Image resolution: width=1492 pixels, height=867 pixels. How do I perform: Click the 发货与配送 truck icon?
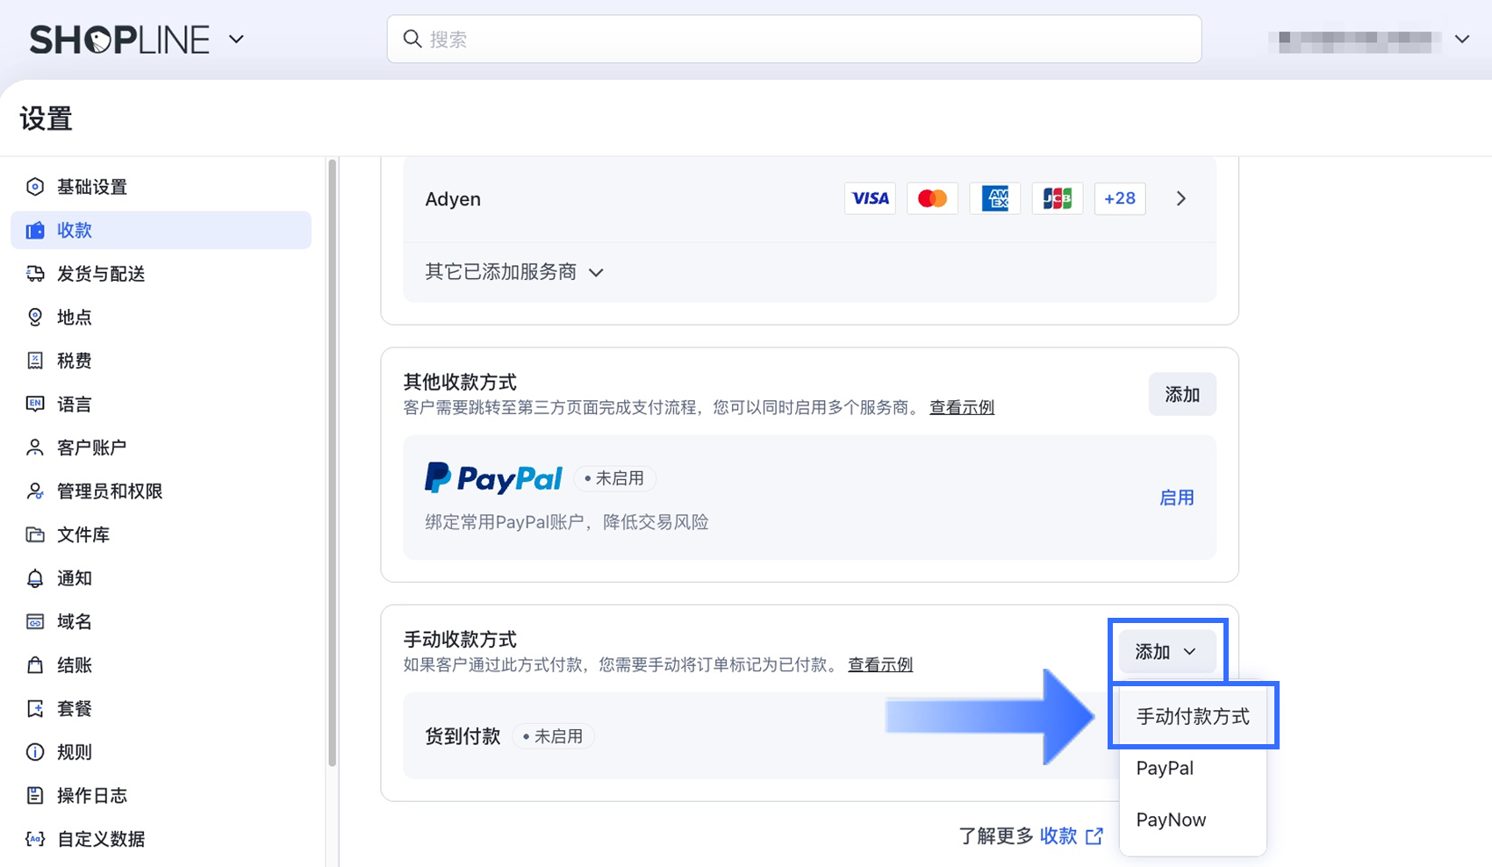point(35,274)
